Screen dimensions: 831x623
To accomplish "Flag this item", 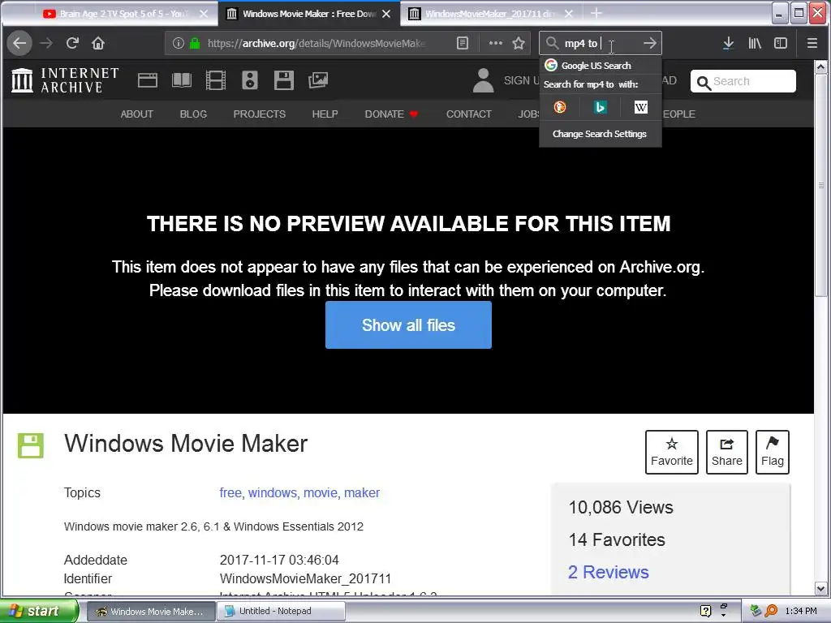I will (x=773, y=452).
